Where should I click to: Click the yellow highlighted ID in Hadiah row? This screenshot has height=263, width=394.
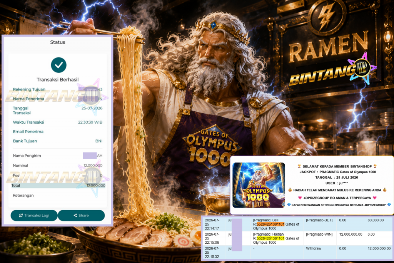270,238
